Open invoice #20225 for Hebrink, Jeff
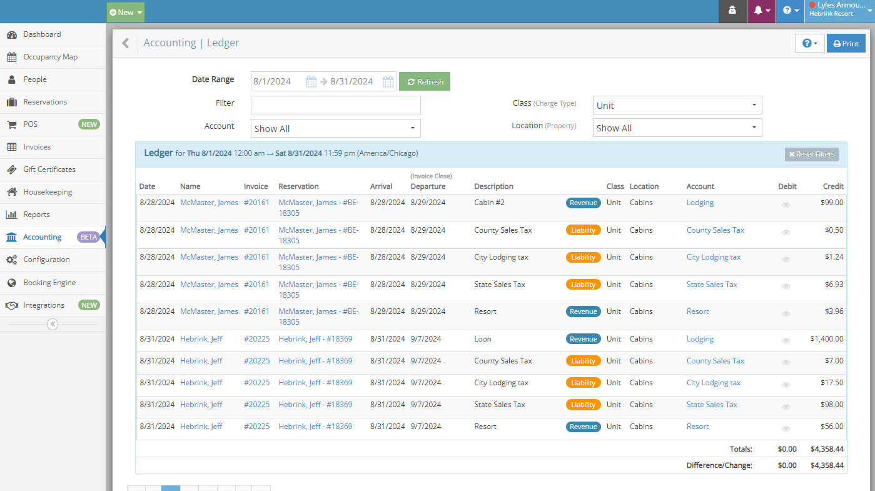Image resolution: width=875 pixels, height=491 pixels. coord(256,338)
